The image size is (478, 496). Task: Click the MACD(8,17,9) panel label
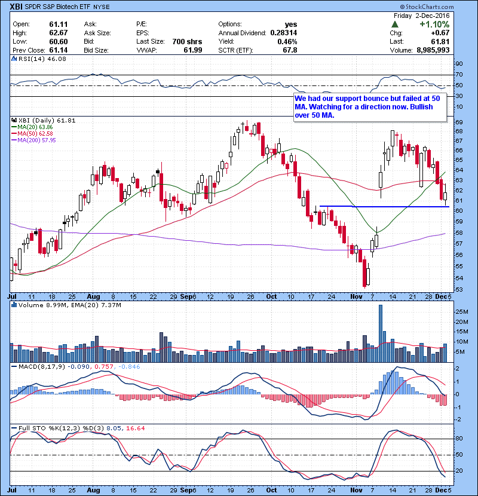coord(42,367)
